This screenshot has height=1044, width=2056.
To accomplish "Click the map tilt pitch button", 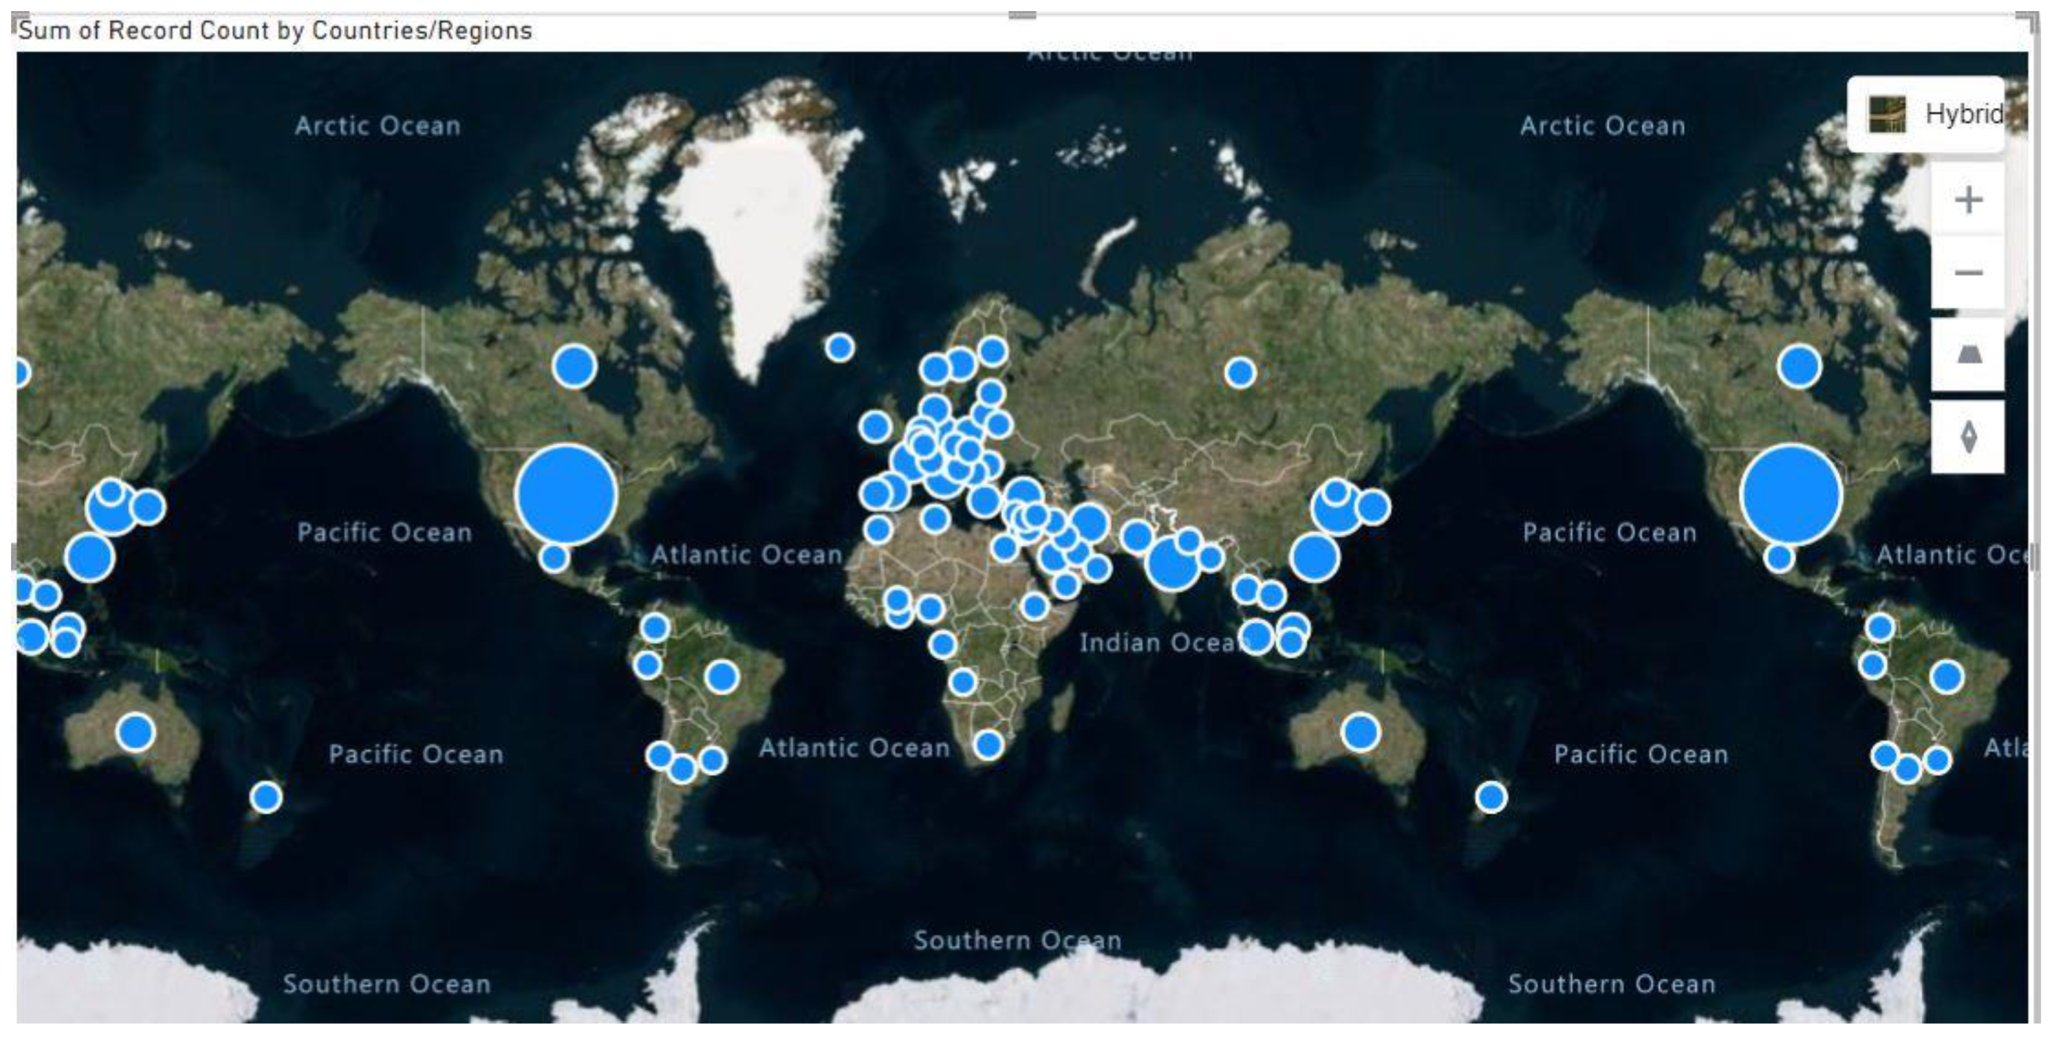I will pyautogui.click(x=1968, y=355).
